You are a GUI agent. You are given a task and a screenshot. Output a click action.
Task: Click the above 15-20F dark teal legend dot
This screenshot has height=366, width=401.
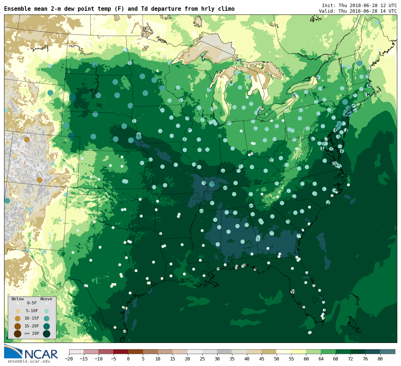pos(46,326)
